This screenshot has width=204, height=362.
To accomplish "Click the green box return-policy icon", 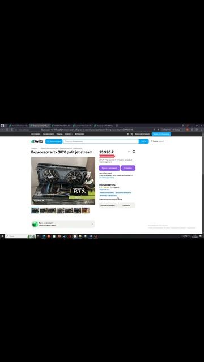I will pos(35,224).
